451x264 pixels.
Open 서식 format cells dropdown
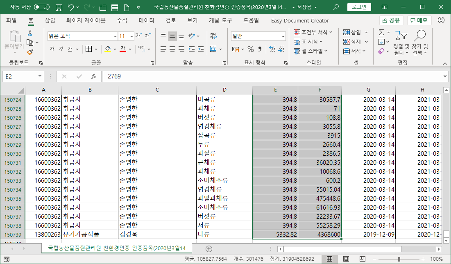pos(354,51)
